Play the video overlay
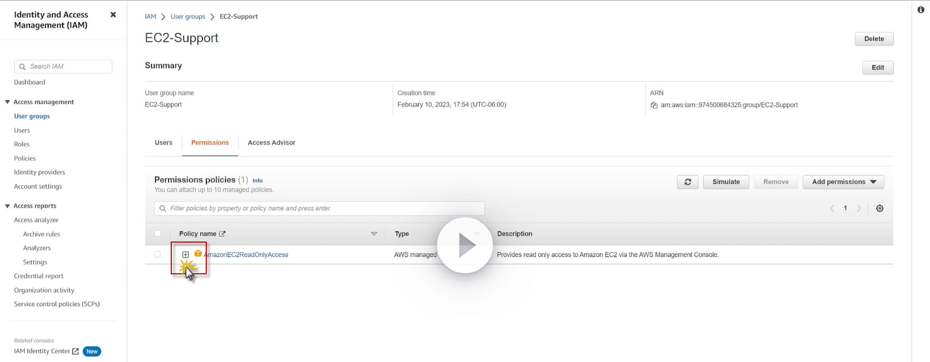Image resolution: width=930 pixels, height=362 pixels. (x=465, y=245)
